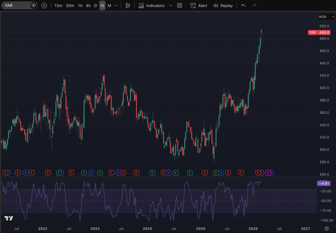Create a new Alert
This screenshot has width=336, height=233.
(199, 6)
